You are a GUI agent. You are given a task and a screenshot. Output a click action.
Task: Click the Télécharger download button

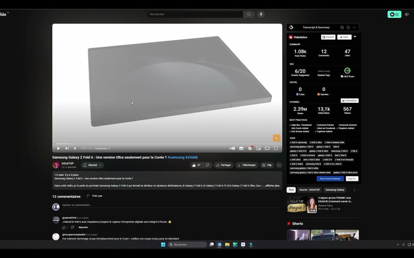coord(246,165)
